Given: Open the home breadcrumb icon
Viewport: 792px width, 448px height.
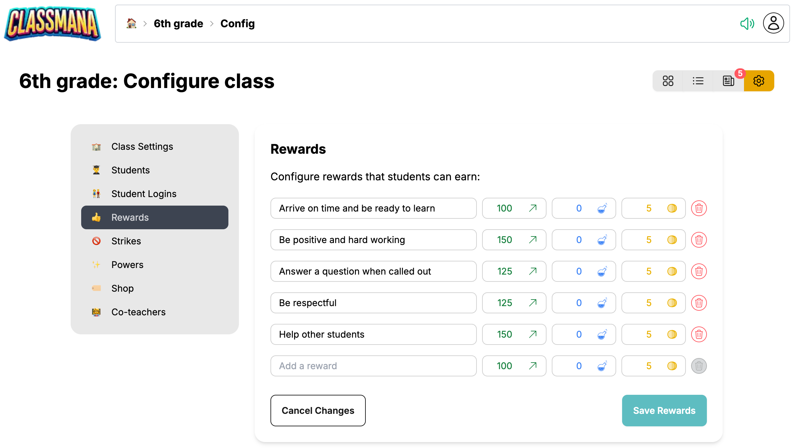Looking at the screenshot, I should [131, 23].
